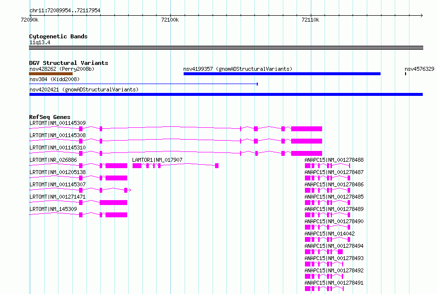Viewport: 437px width, 294px height.
Task: Select transcript label ANAPC15|NM_014042
Action: pos(329,234)
